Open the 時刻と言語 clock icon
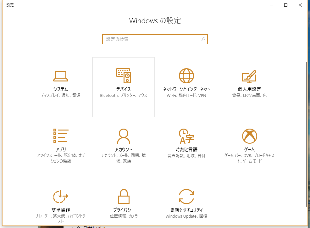This screenshot has width=310, height=228. coord(186,136)
